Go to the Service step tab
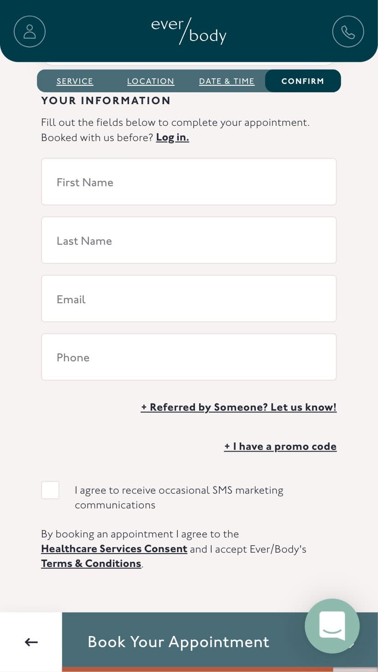This screenshot has height=672, width=378. click(75, 81)
